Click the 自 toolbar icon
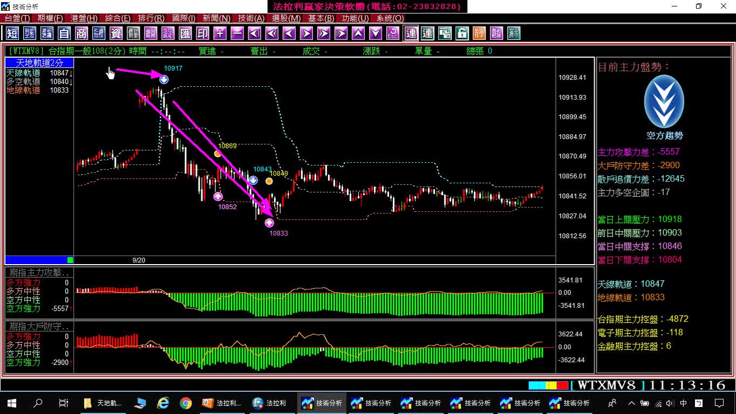This screenshot has height=414, width=736. coord(64,33)
